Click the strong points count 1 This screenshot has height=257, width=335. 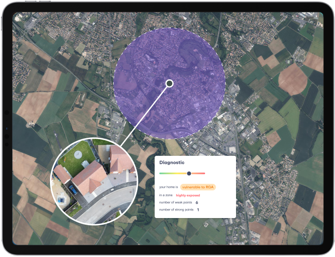tap(198, 209)
